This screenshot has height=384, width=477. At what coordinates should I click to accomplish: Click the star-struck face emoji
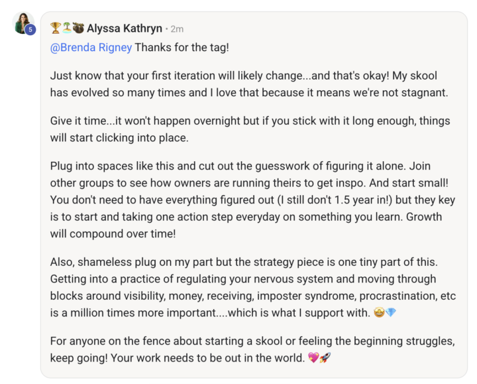click(x=379, y=312)
